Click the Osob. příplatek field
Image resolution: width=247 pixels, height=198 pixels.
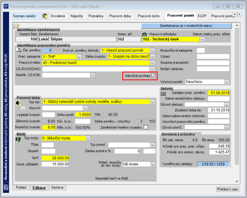pos(55,164)
